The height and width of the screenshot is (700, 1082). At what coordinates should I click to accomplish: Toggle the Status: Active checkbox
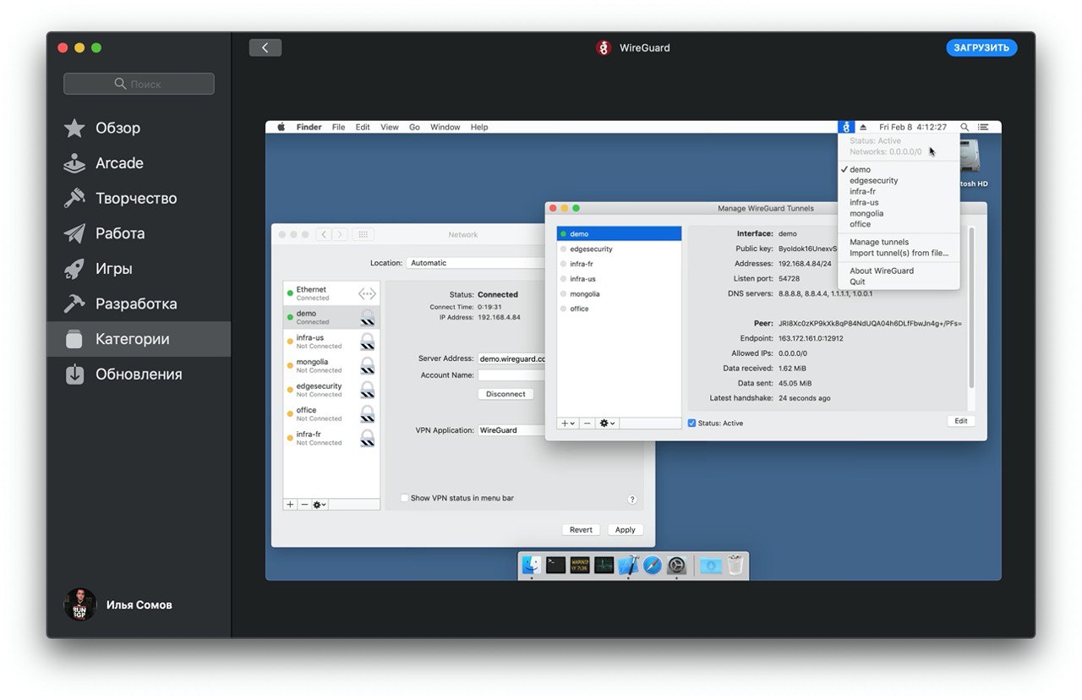point(691,423)
